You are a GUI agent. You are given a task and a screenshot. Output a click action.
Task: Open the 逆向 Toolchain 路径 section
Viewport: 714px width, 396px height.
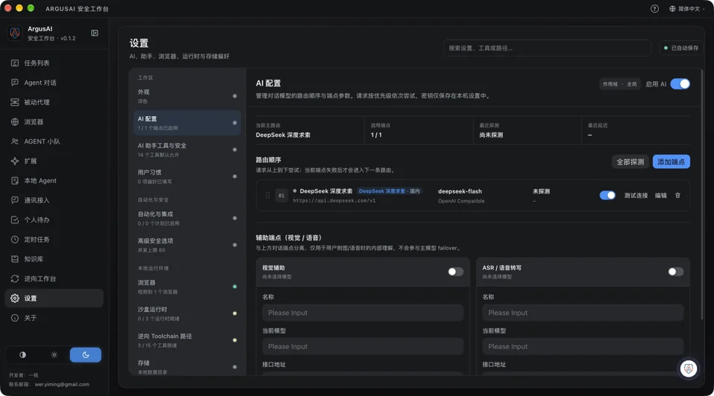(187, 340)
